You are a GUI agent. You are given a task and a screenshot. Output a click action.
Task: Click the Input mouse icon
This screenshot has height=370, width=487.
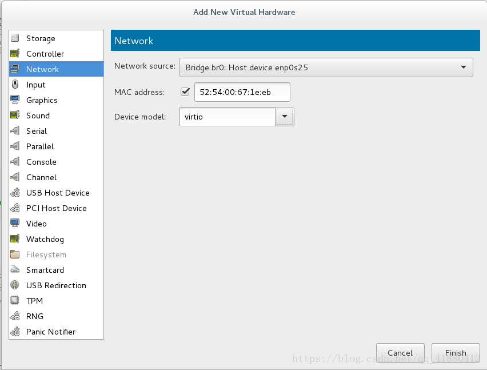15,85
